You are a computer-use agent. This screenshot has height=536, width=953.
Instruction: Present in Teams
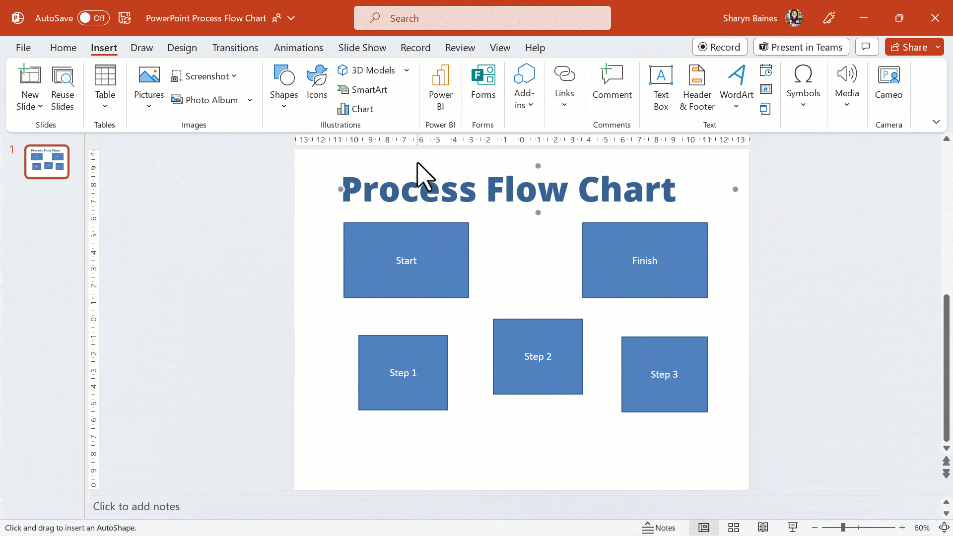[801, 47]
